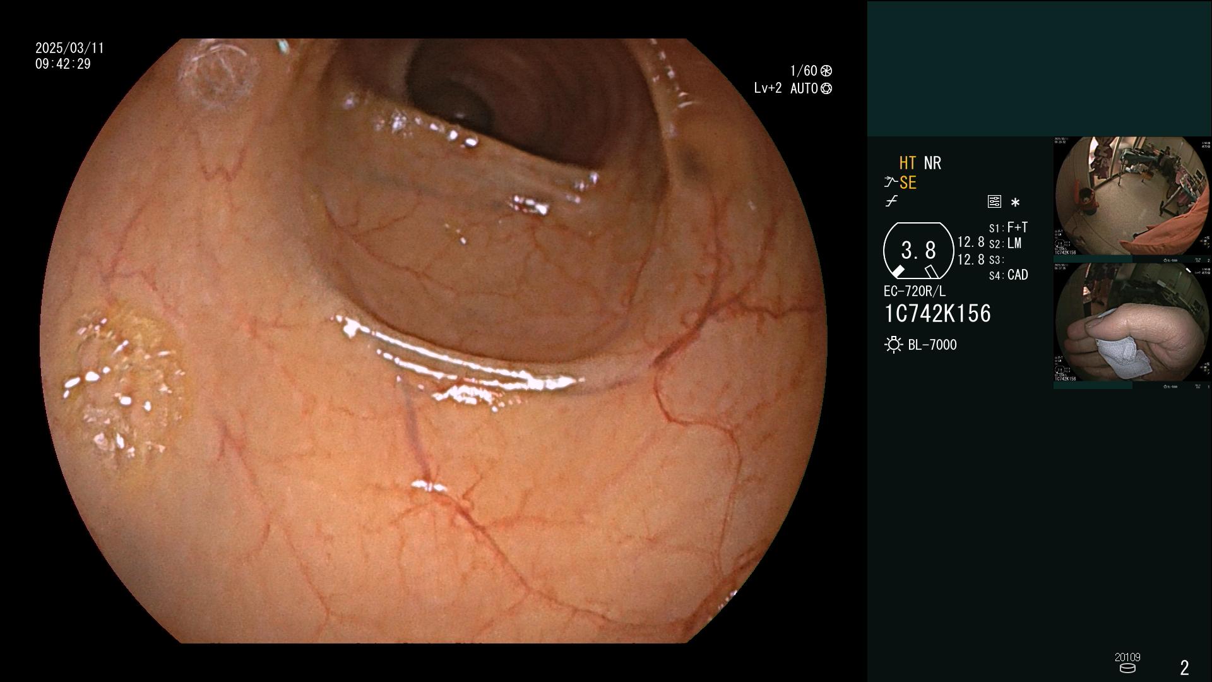Click the date 2025/03/11
Screen dimensions: 1212x682
coord(69,48)
